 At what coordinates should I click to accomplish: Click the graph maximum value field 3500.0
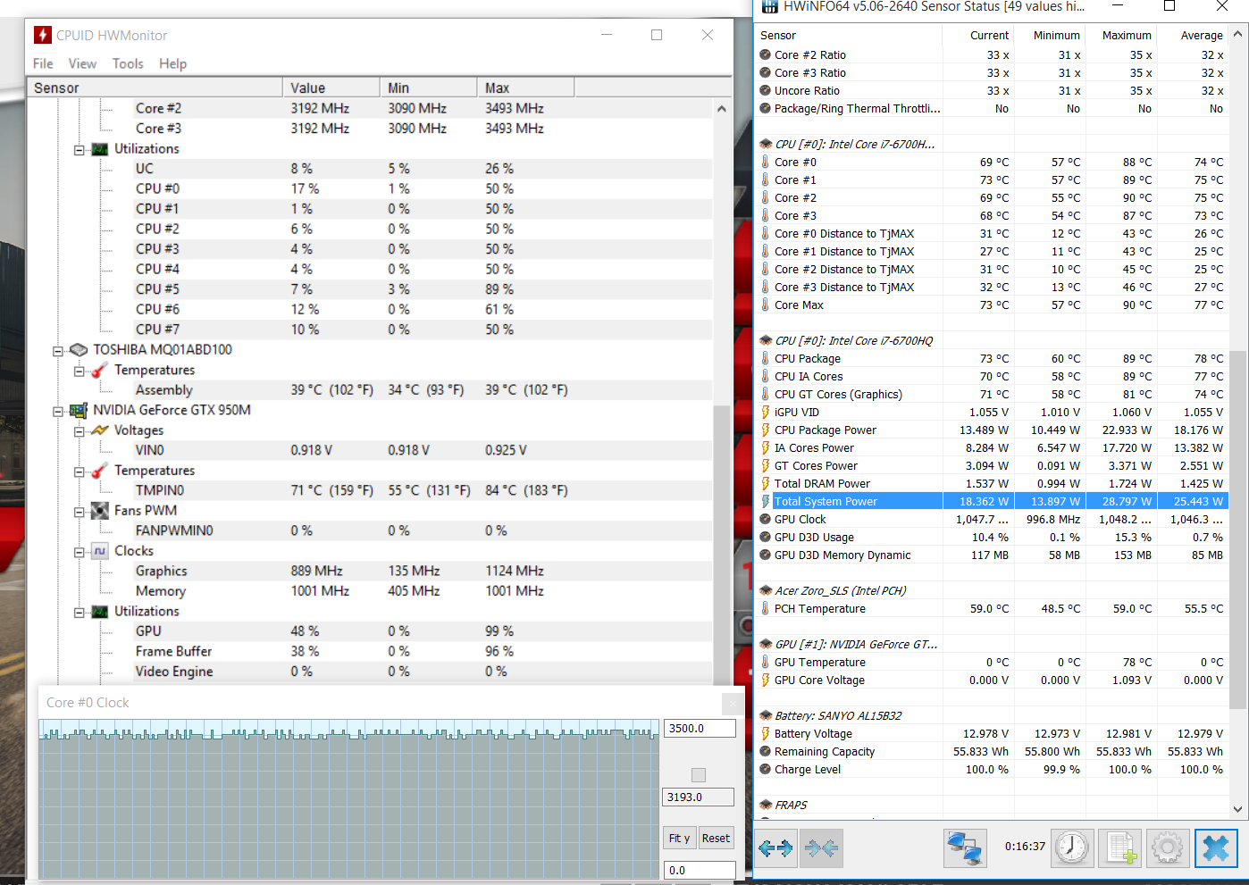[x=700, y=728]
